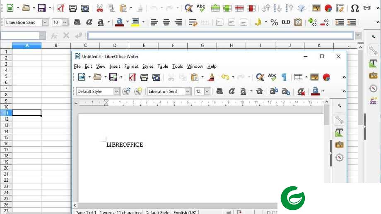Click Calc Center Horizontally alignment icon

(166, 22)
